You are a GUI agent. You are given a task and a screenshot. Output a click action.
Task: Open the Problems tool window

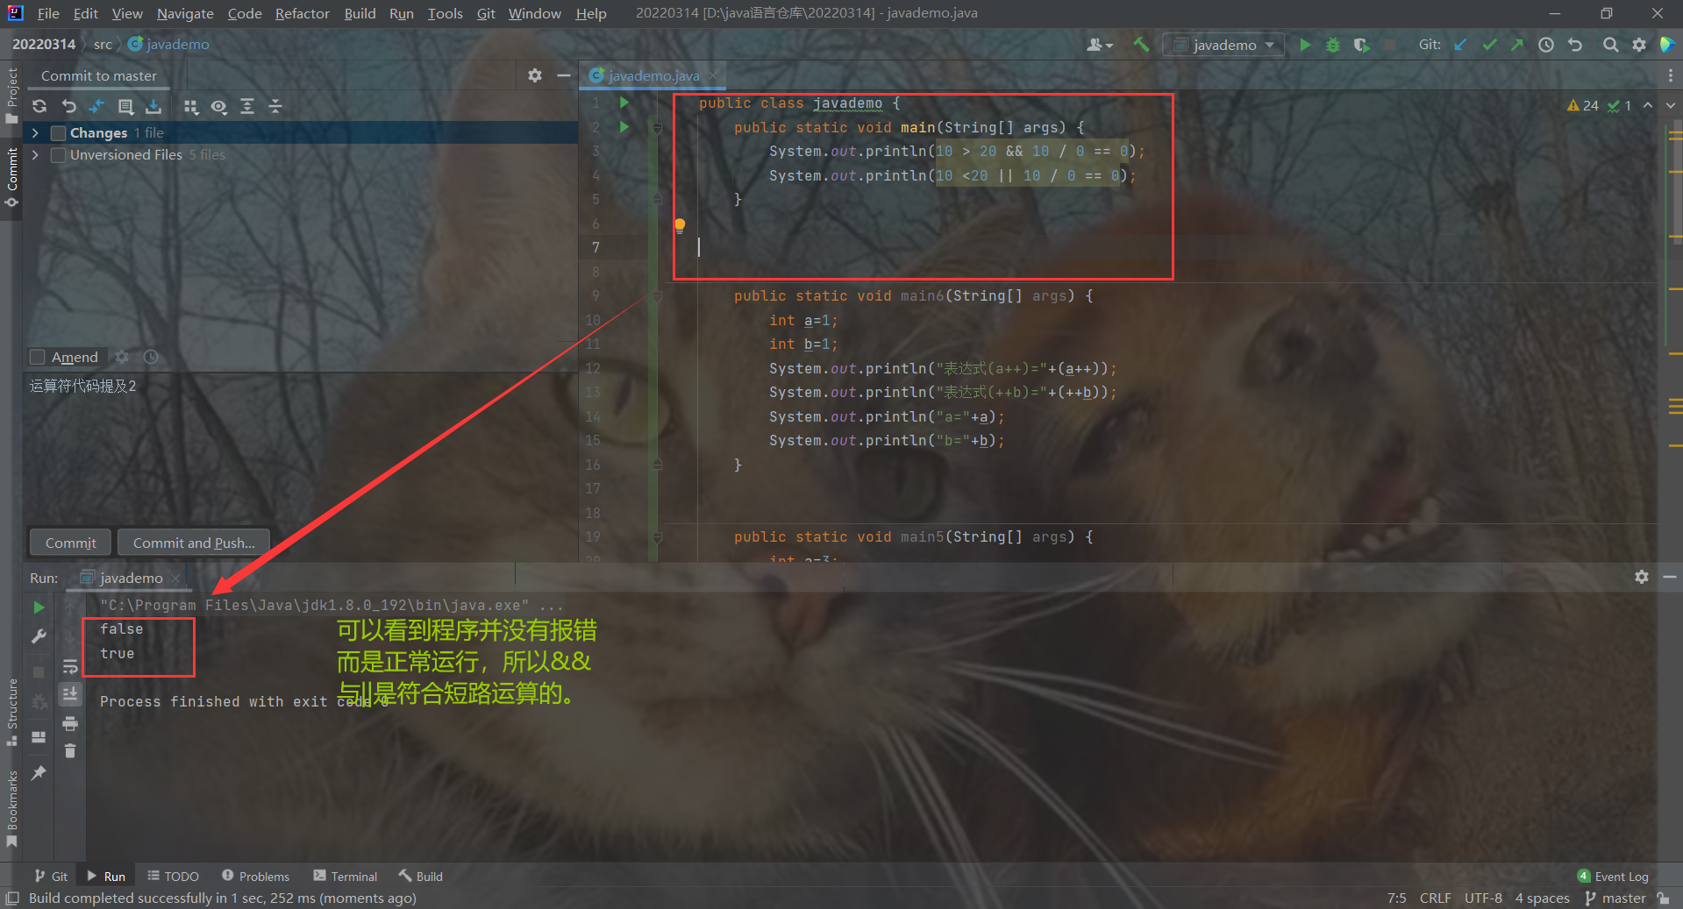point(255,876)
